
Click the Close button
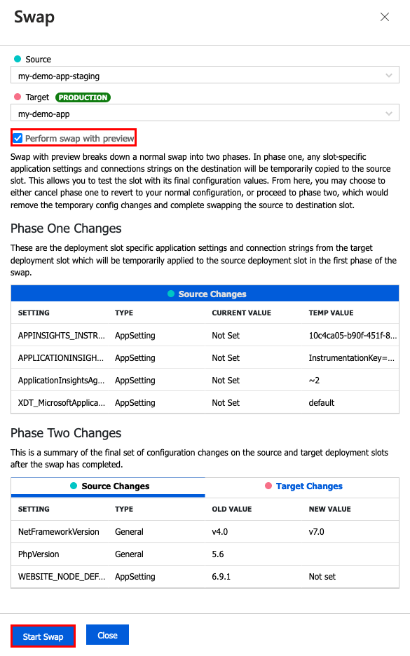coord(107,635)
